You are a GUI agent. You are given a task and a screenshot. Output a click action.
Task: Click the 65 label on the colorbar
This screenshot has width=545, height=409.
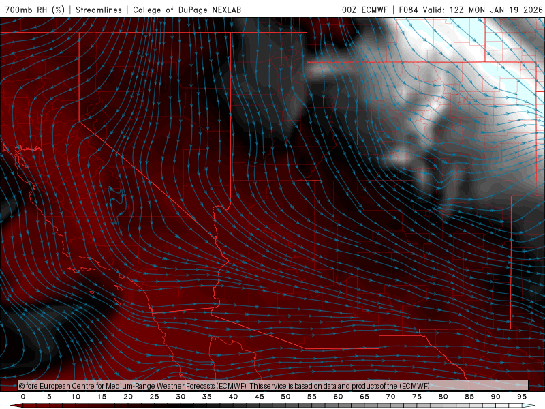pyautogui.click(x=364, y=397)
